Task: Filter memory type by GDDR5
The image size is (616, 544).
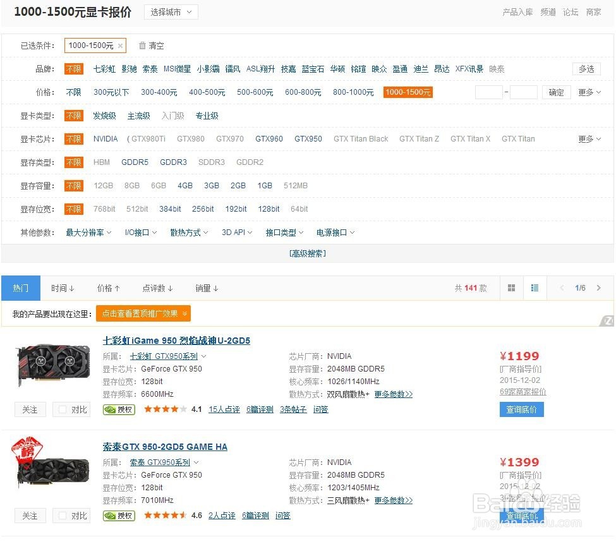Action: tap(135, 162)
